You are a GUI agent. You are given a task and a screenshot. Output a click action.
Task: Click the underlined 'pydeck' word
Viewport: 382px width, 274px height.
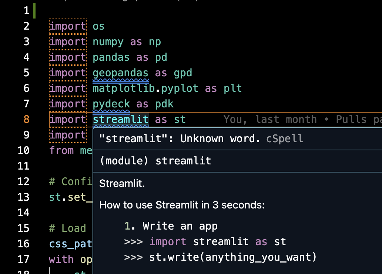pyautogui.click(x=111, y=104)
